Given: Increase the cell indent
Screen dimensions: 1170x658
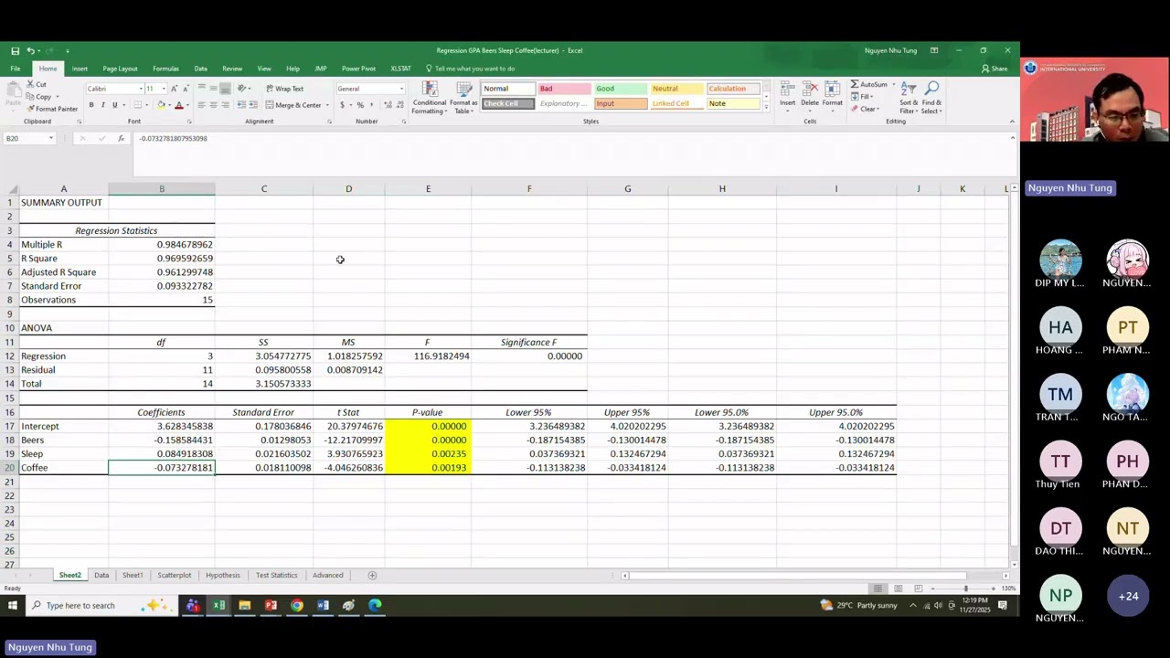Looking at the screenshot, I should click(253, 105).
